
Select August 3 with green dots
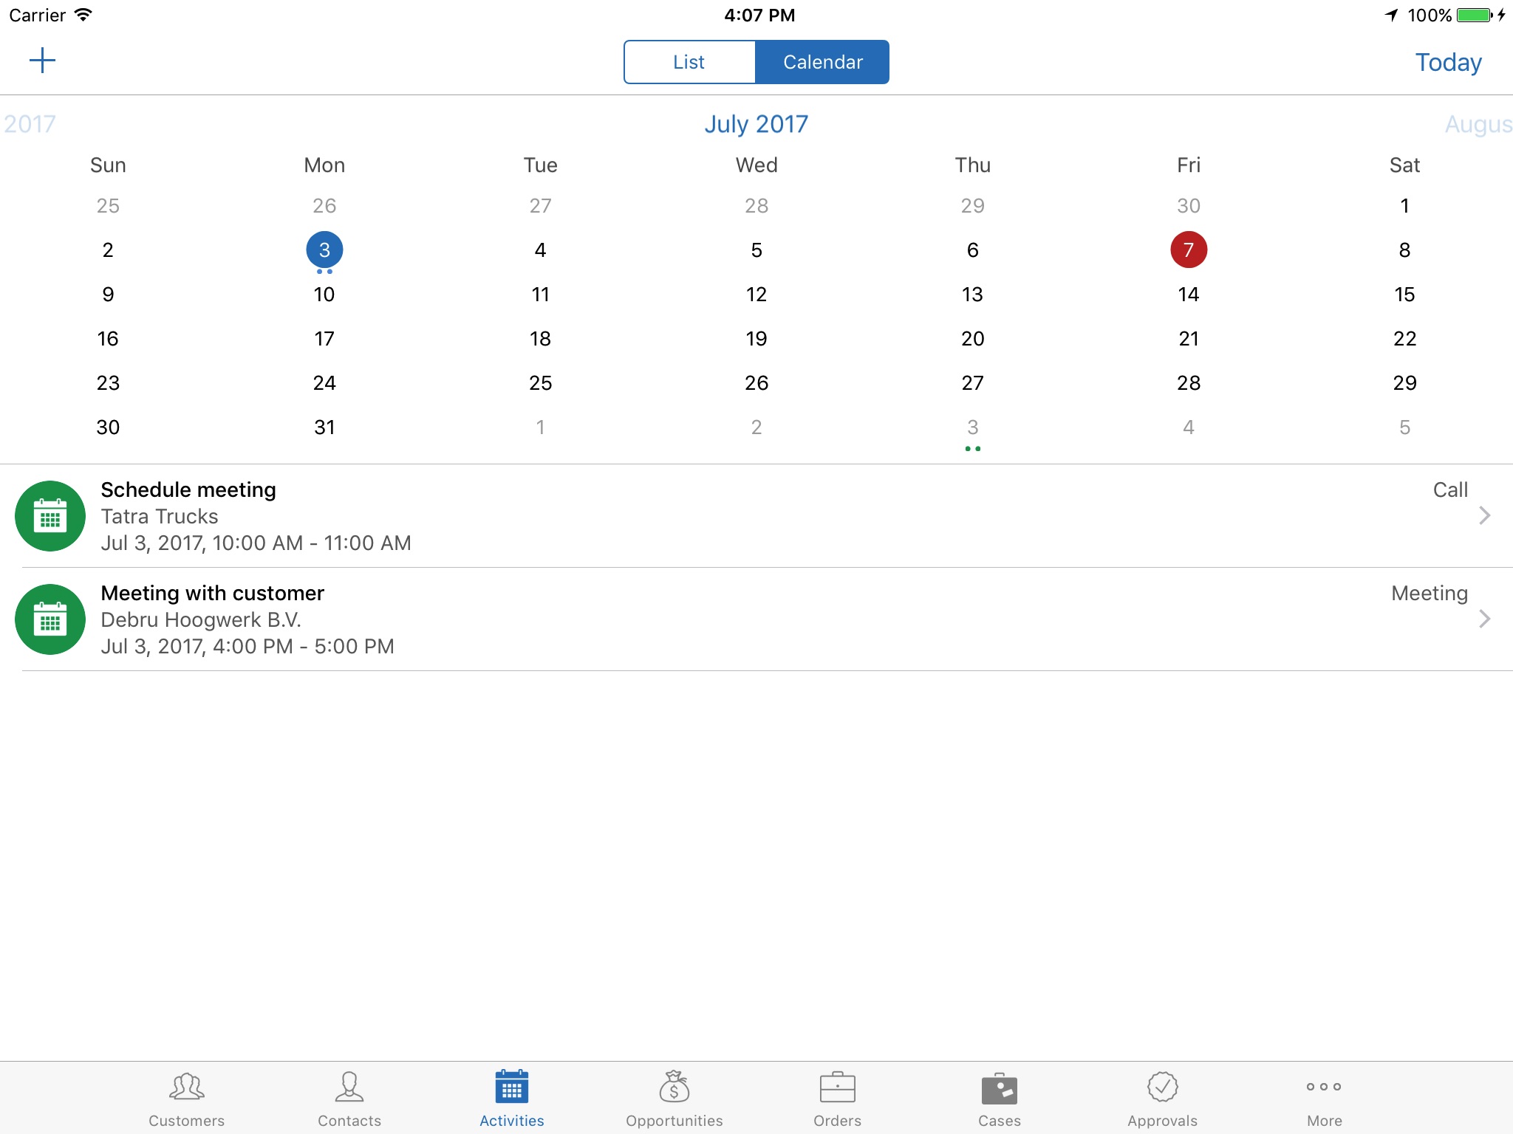pyautogui.click(x=973, y=427)
